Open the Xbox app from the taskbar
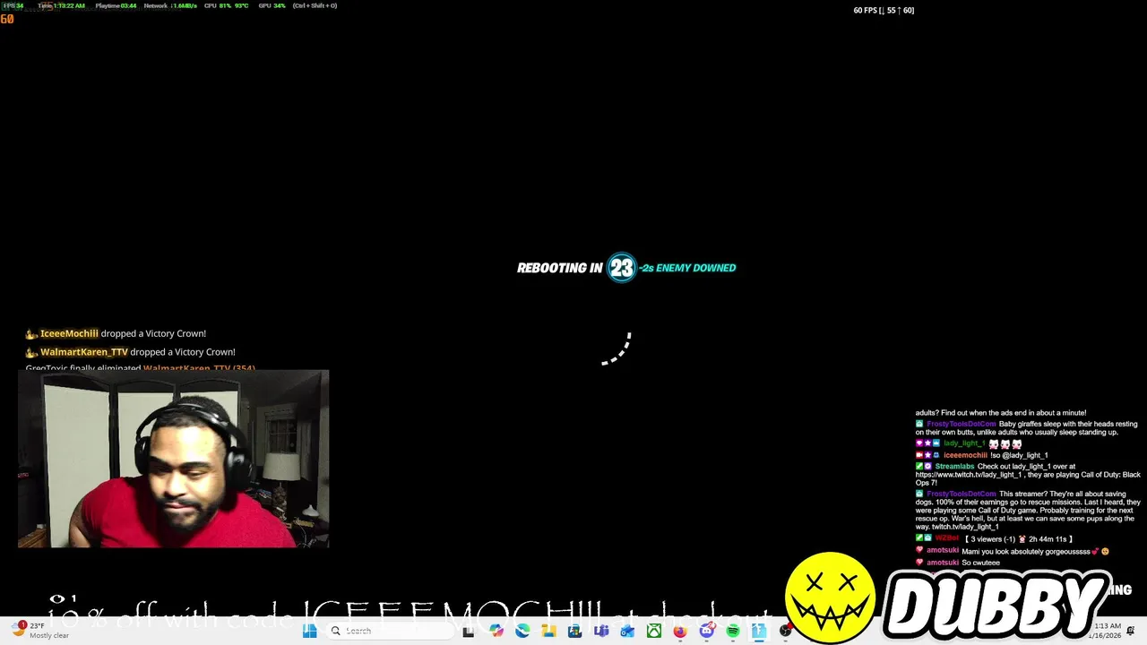This screenshot has height=645, width=1147. click(654, 631)
